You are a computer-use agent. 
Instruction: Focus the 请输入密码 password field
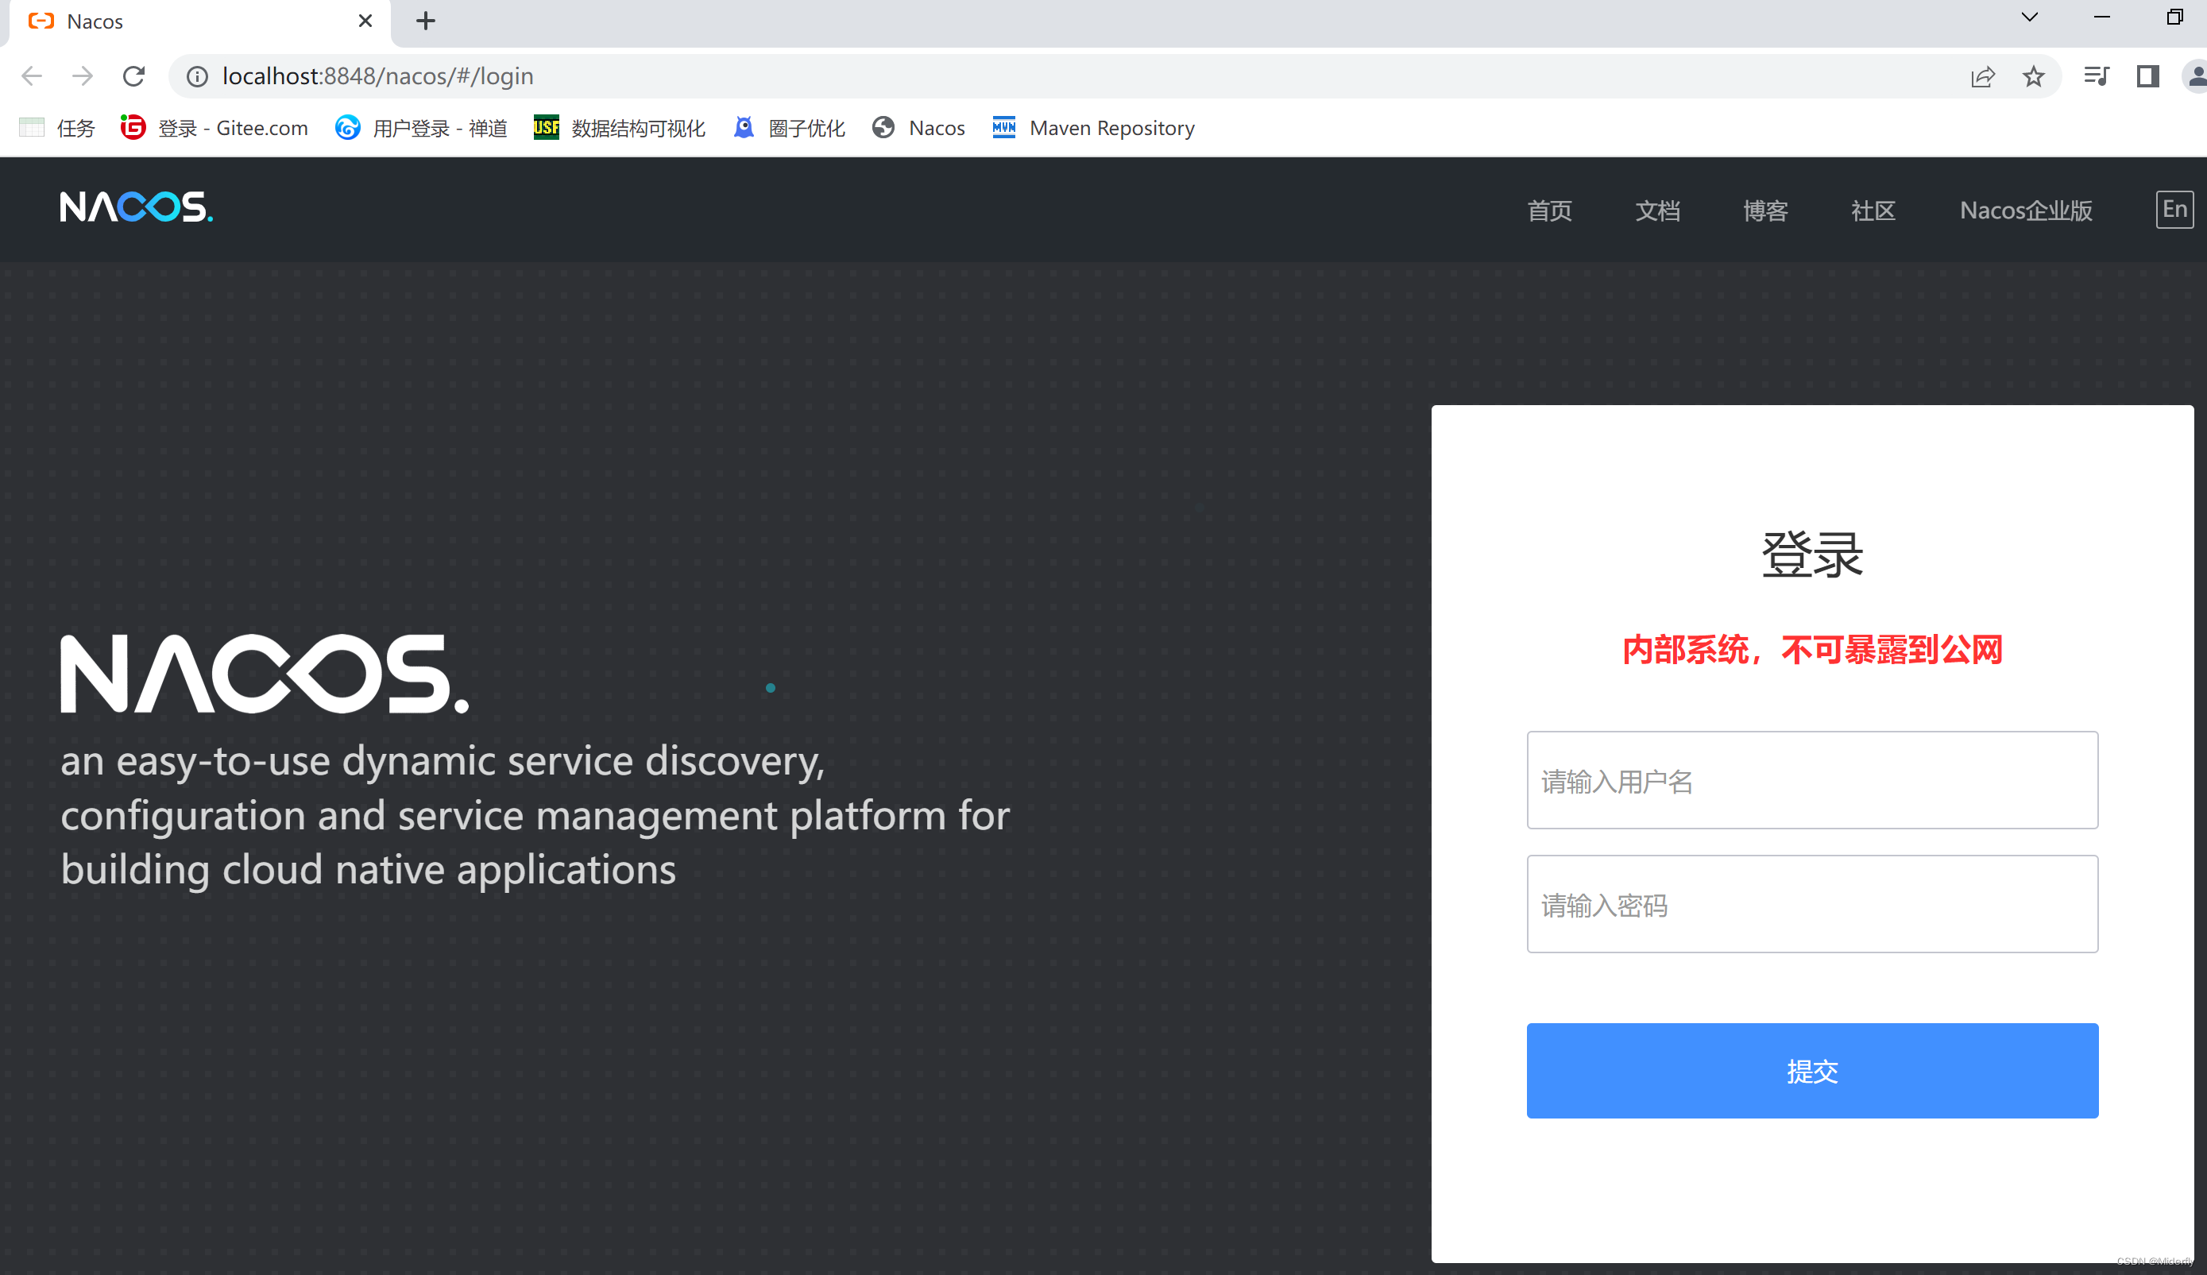point(1812,904)
